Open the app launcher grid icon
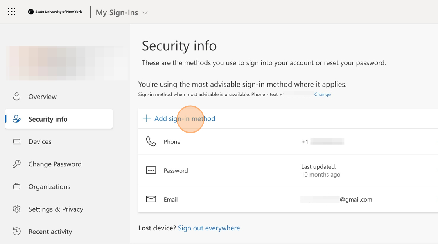This screenshot has width=438, height=244. pyautogui.click(x=12, y=12)
